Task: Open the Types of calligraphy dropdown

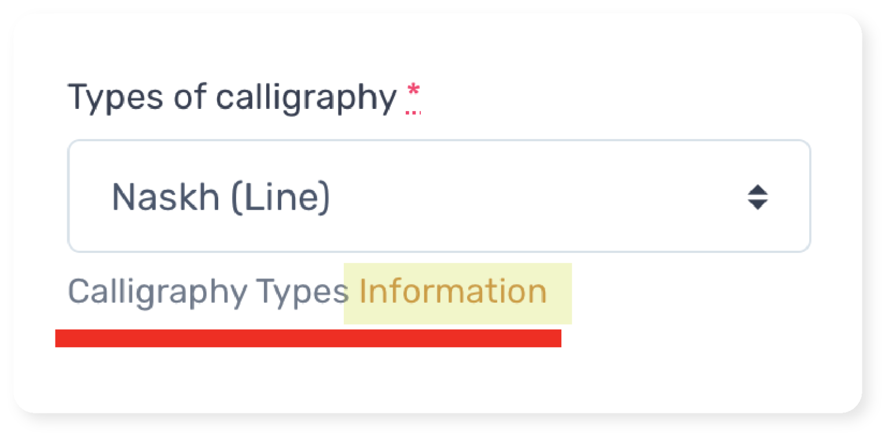Action: (439, 196)
